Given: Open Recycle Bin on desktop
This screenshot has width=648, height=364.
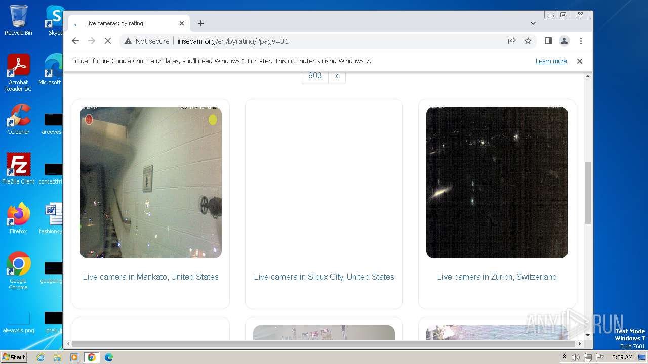Looking at the screenshot, I should [18, 20].
